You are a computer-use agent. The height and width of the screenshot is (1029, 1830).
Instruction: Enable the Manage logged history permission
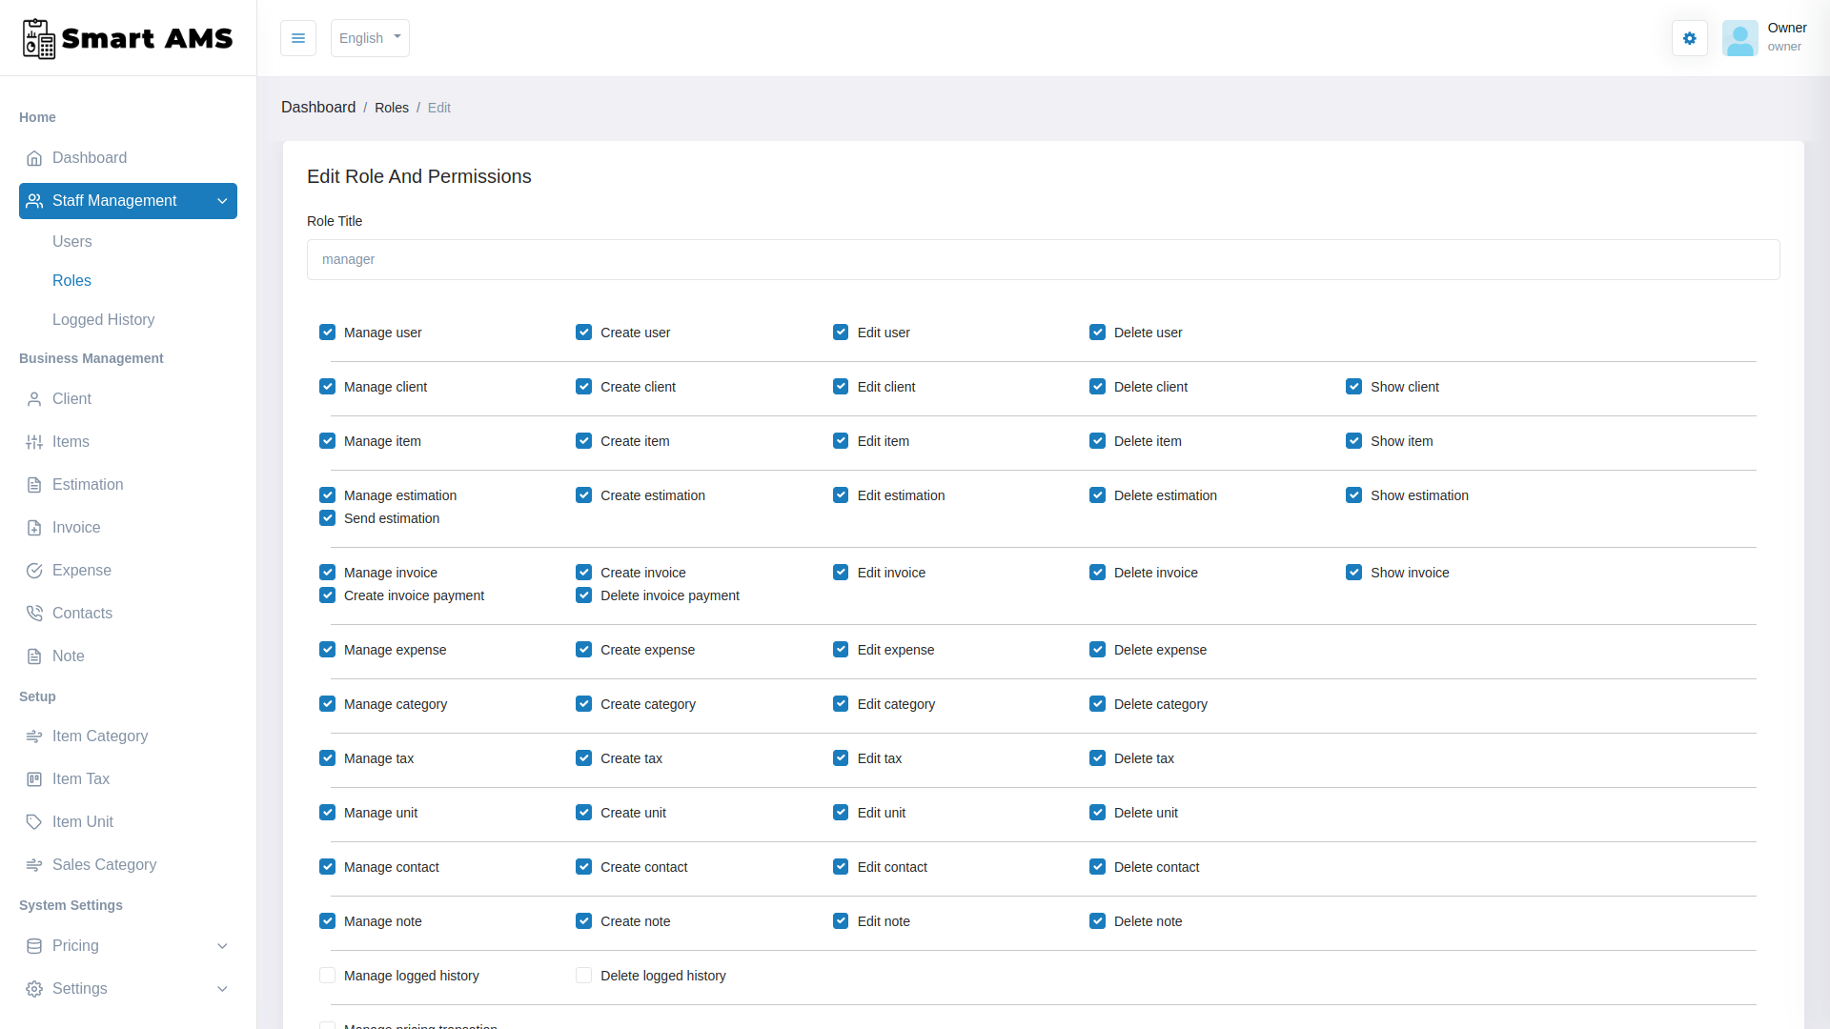click(327, 975)
